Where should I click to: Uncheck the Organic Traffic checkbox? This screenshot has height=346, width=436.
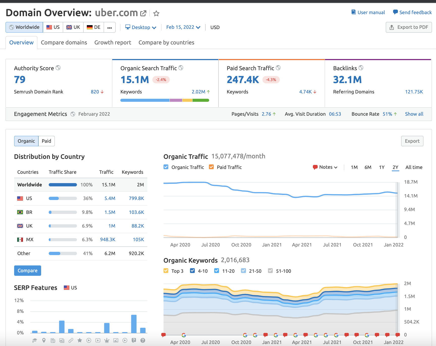[166, 167]
